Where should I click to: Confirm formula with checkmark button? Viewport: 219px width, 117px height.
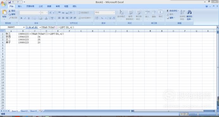[x=33, y=27]
